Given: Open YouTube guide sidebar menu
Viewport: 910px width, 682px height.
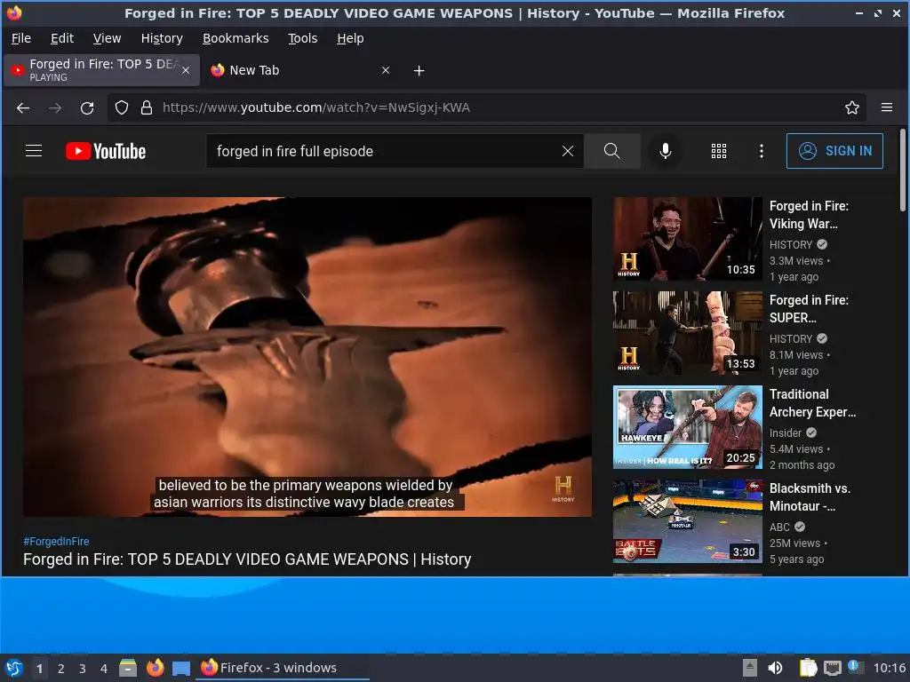Looking at the screenshot, I should coord(34,151).
